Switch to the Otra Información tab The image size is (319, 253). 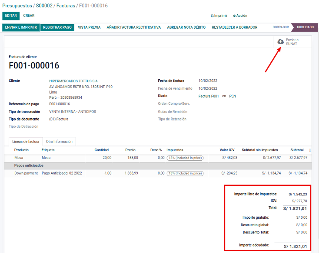59,141
